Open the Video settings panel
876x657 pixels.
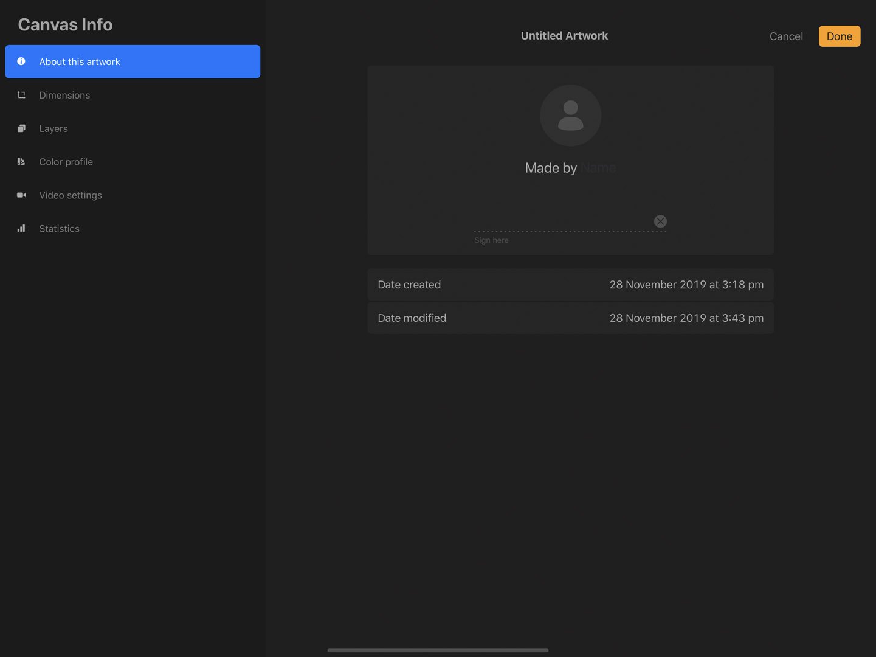coord(70,195)
